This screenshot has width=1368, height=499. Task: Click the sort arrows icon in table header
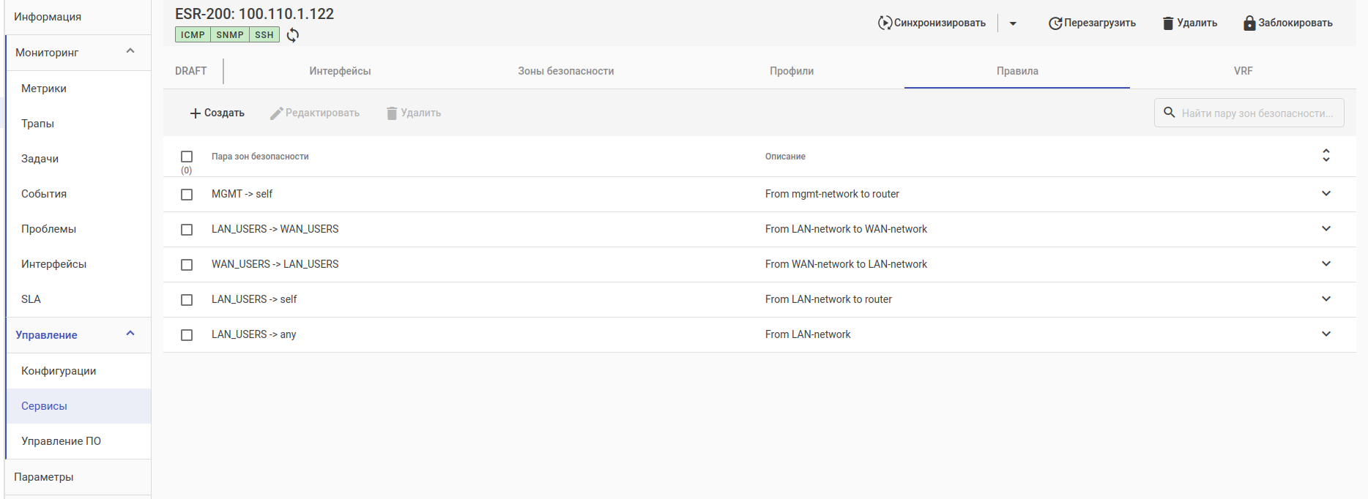coord(1326,156)
